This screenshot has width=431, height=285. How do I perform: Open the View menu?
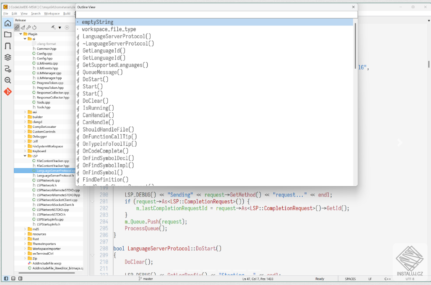coord(24,13)
